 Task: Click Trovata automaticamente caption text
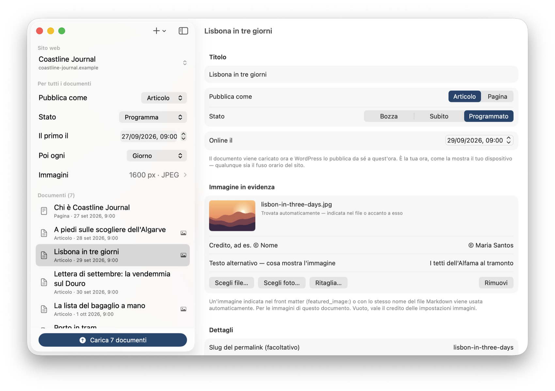pyautogui.click(x=332, y=213)
